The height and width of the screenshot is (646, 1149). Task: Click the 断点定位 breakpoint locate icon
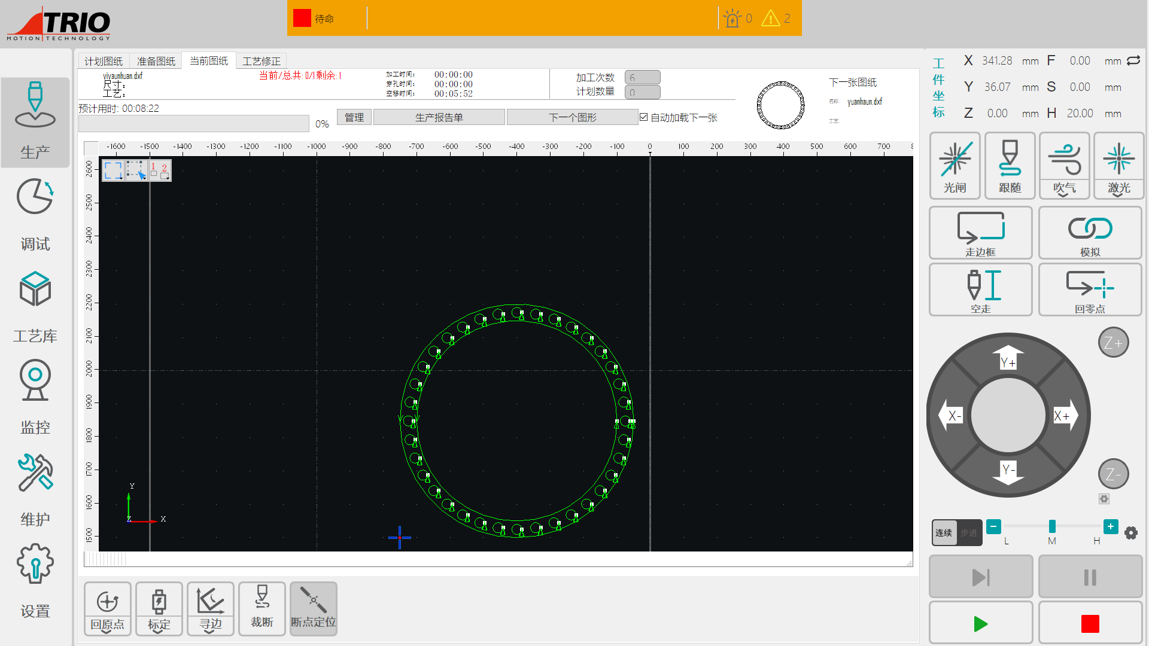(x=313, y=608)
